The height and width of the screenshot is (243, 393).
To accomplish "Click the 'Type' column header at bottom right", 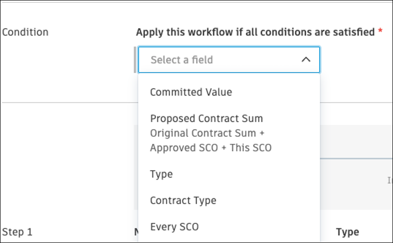I will tap(347, 232).
